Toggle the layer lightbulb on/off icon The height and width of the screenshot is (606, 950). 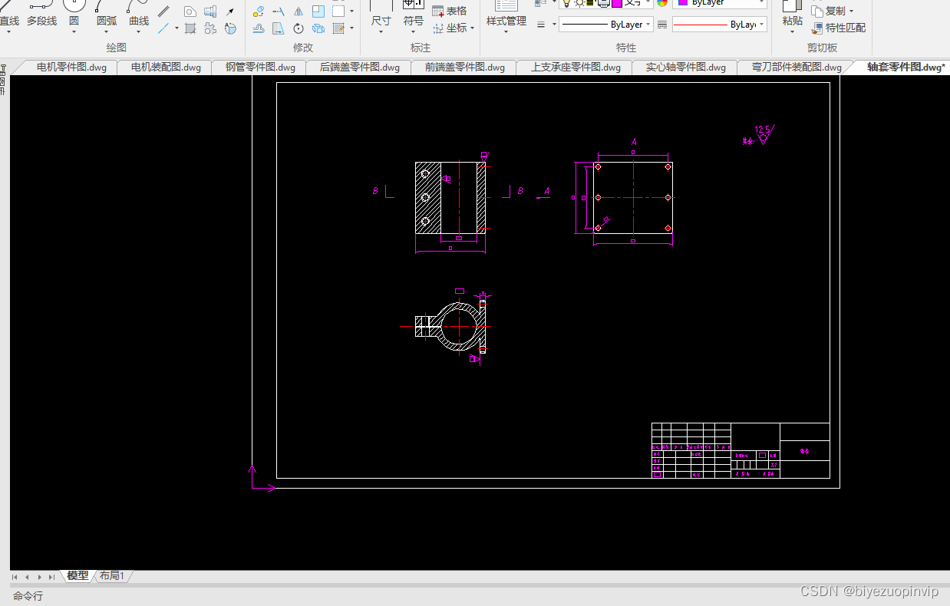(566, 3)
